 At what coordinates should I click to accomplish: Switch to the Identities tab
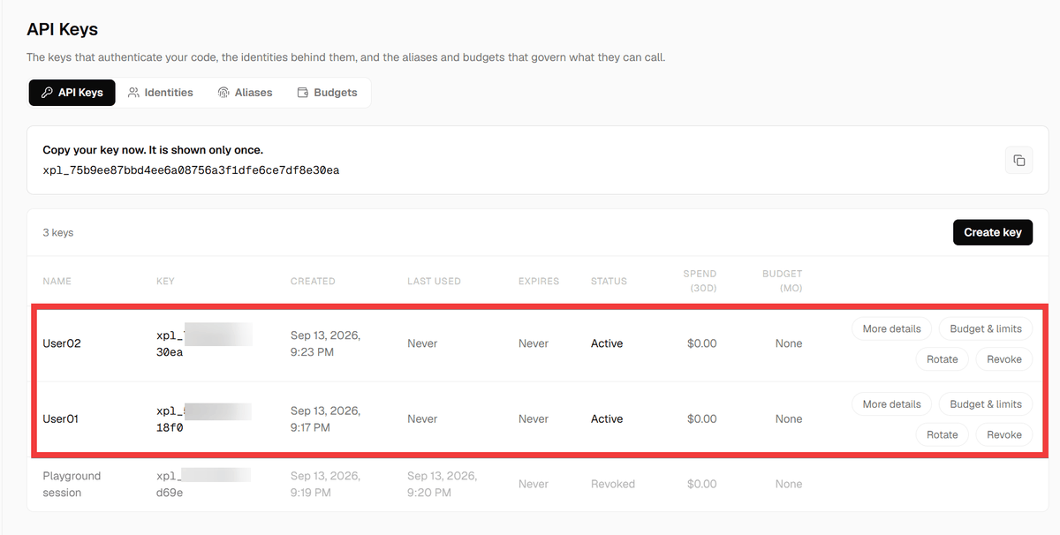160,93
